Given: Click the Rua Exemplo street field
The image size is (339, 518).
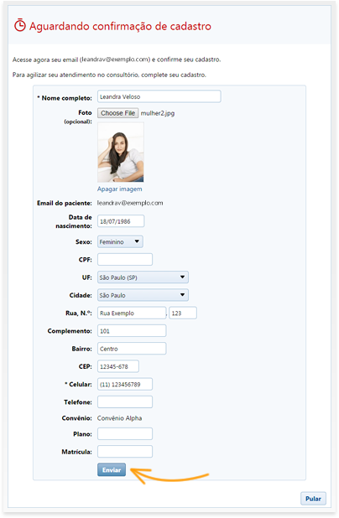Looking at the screenshot, I should click(132, 313).
